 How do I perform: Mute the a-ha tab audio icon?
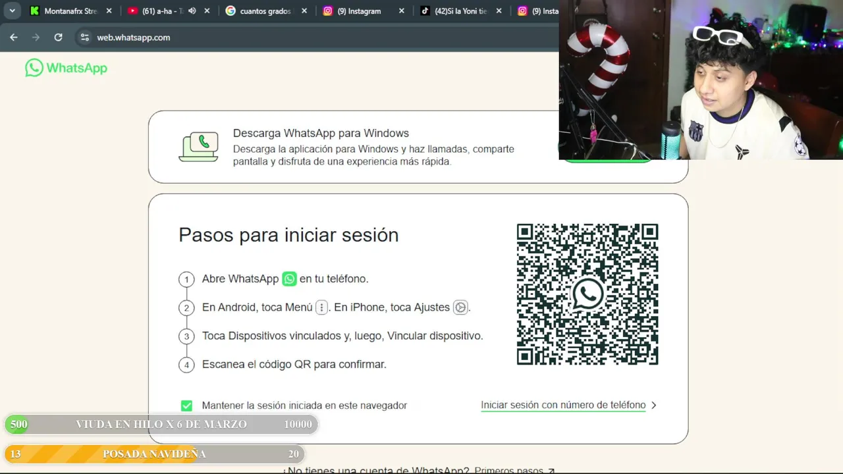click(x=192, y=11)
